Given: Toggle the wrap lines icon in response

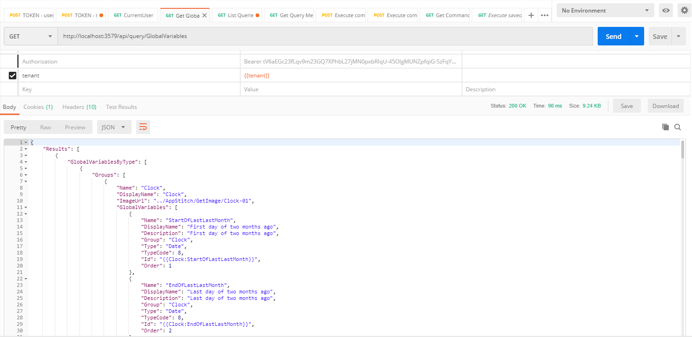Looking at the screenshot, I should 143,127.
